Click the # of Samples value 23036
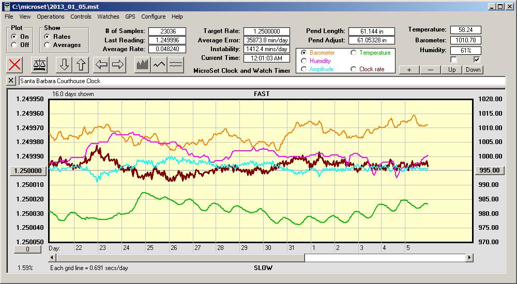The width and height of the screenshot is (517, 284). [x=167, y=31]
